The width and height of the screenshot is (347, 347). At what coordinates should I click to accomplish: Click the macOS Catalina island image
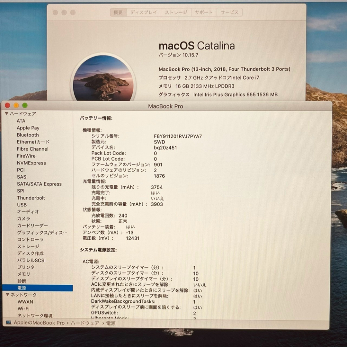(103, 78)
